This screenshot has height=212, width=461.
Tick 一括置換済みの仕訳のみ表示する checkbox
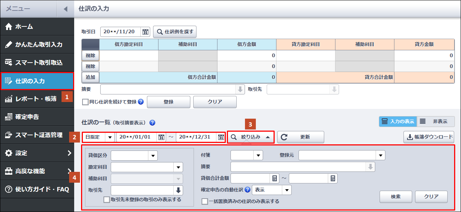click(205, 201)
